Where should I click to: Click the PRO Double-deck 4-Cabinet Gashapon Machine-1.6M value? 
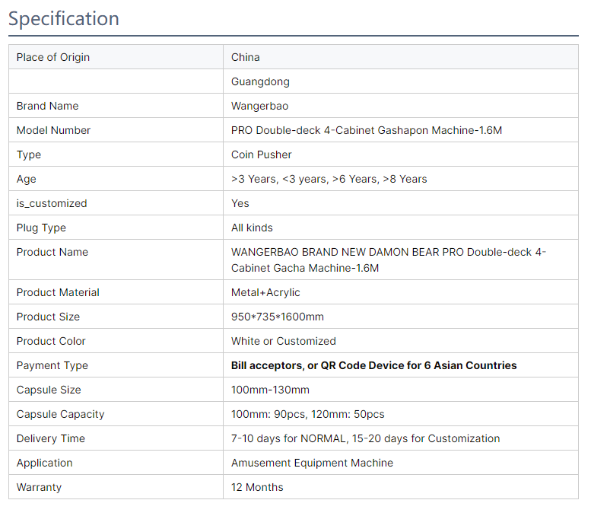pos(367,130)
